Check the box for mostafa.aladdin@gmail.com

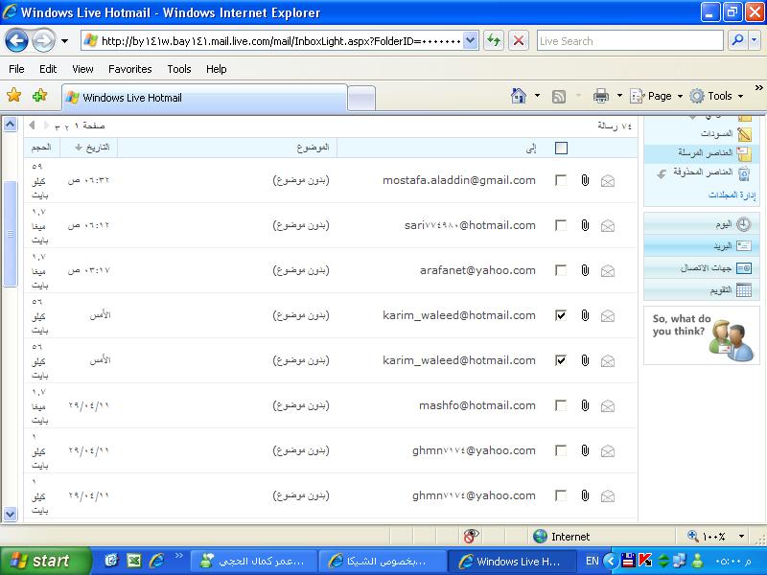[x=561, y=180]
